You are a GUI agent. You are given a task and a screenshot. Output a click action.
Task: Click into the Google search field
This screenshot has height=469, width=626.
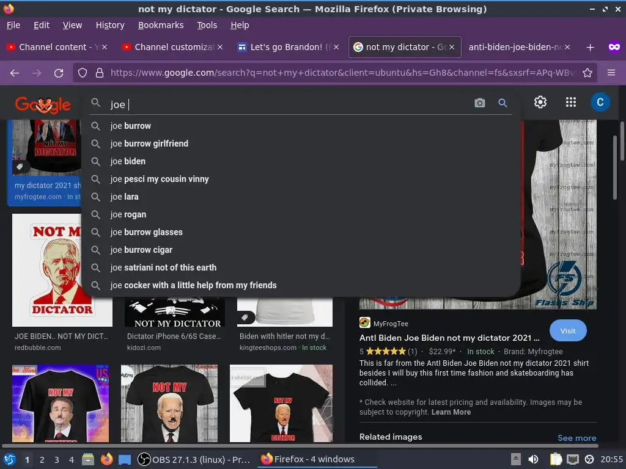coord(289,104)
